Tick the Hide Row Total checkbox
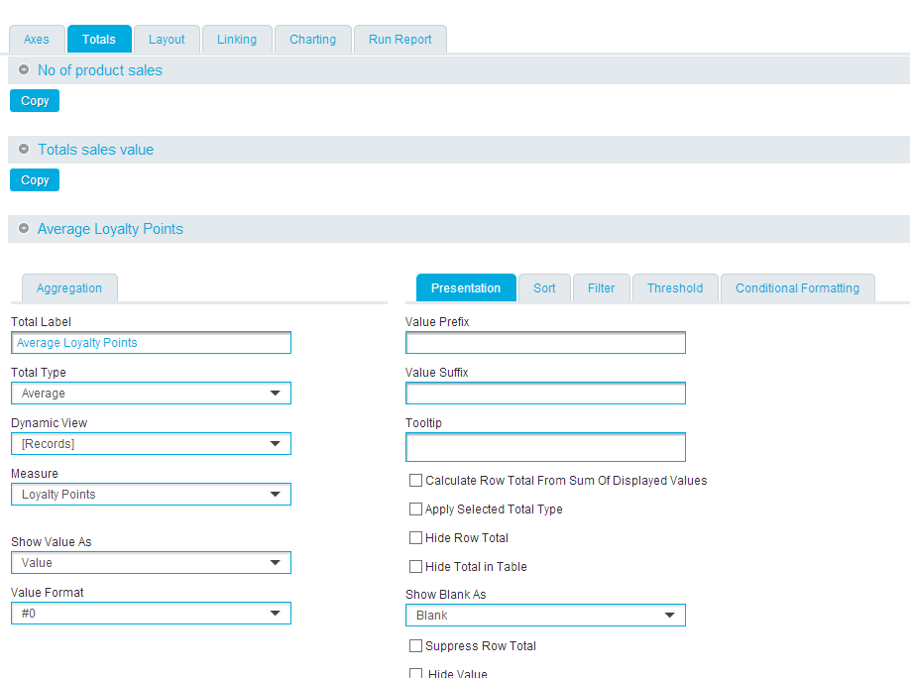 415,538
